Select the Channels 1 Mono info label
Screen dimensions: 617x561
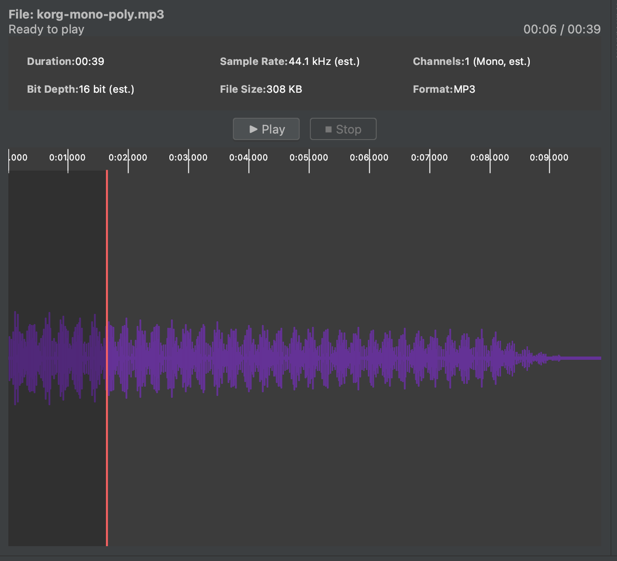click(471, 61)
